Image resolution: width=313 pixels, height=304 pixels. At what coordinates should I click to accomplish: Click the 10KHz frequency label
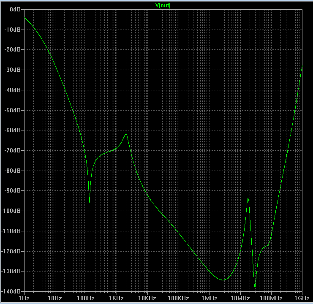click(147, 298)
